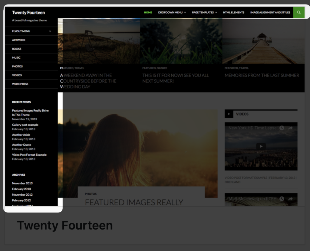Screen dimensions: 310x251
Task: Open HTML Elements menu item
Action: (x=233, y=12)
